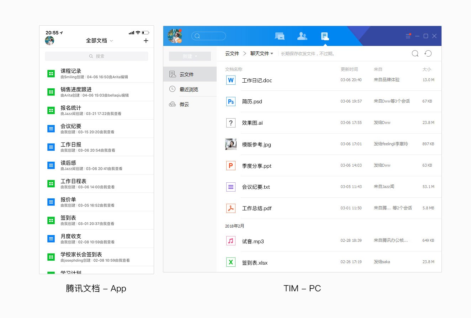Tap the plus icon to add document
471x318 pixels.
[x=146, y=41]
